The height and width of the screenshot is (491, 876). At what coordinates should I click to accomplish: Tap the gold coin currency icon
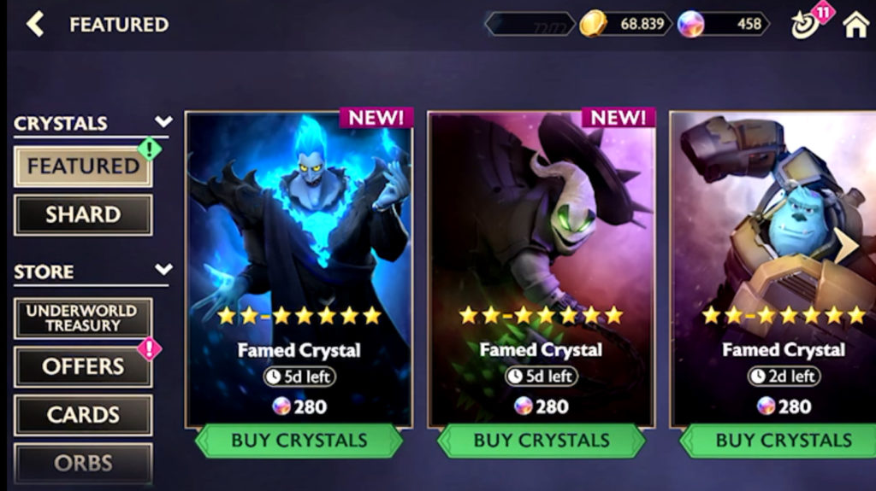[x=593, y=25]
